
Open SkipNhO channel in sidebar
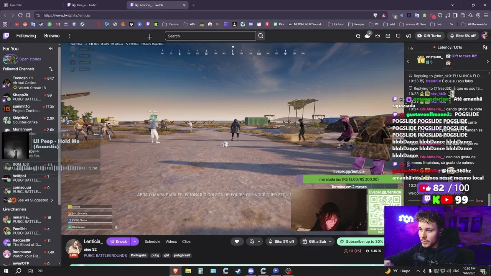click(29, 120)
